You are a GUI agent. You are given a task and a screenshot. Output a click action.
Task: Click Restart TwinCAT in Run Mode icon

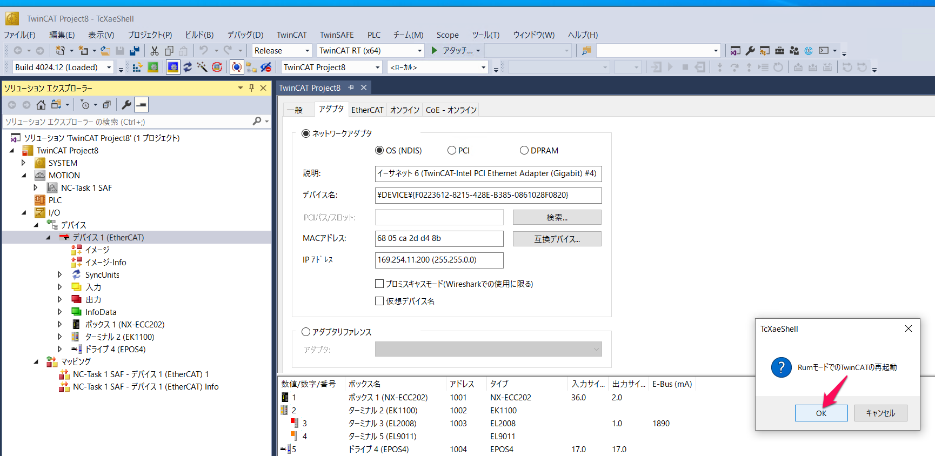point(153,67)
